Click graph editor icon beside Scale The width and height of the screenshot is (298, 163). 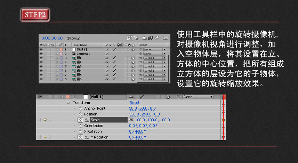tap(87, 120)
